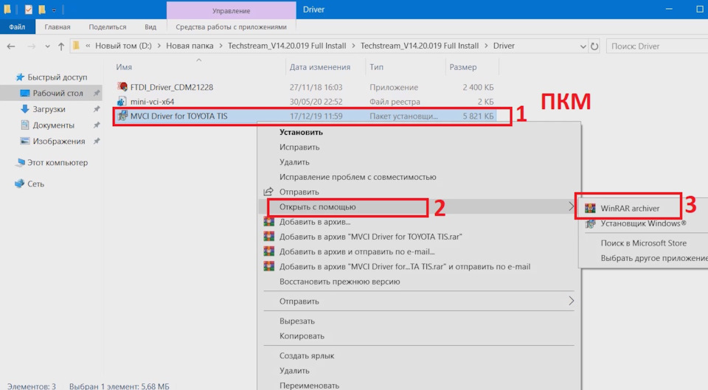Go back with the left arrow button
Image resolution: width=708 pixels, height=390 pixels.
(x=11, y=46)
